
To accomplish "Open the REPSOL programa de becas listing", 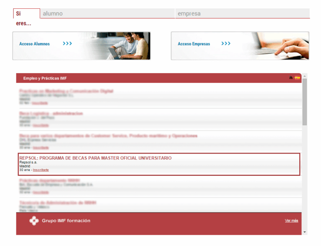I will [x=95, y=158].
